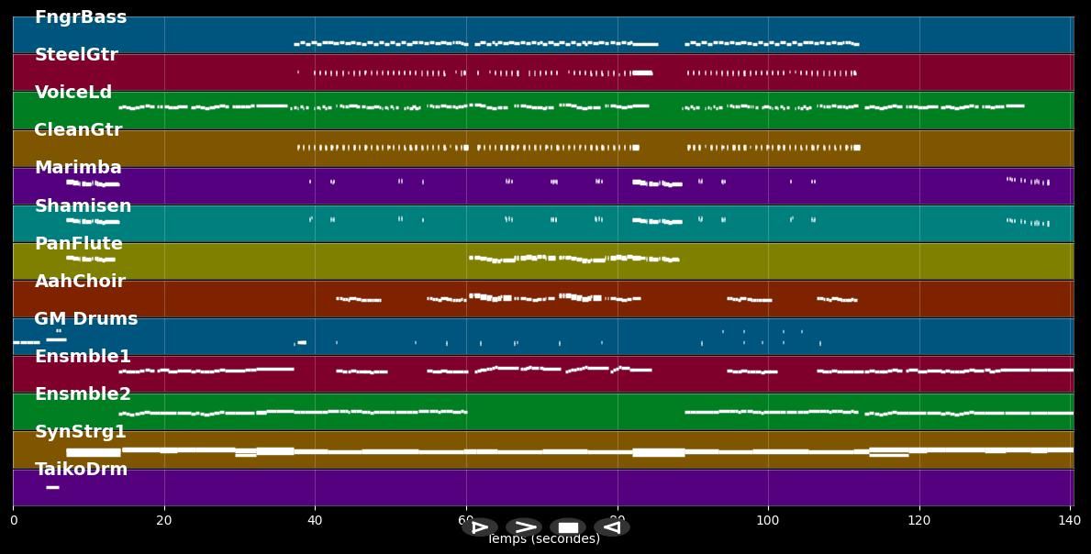Select the Marimba track label
This screenshot has width=1091, height=554.
pos(78,168)
